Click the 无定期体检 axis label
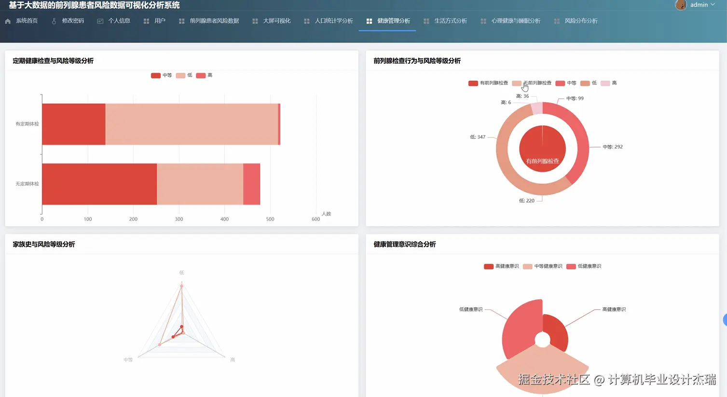Image resolution: width=727 pixels, height=397 pixels. [x=27, y=184]
